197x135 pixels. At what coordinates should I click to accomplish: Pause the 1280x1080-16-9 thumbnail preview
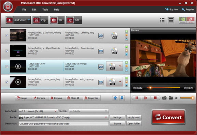point(18,66)
